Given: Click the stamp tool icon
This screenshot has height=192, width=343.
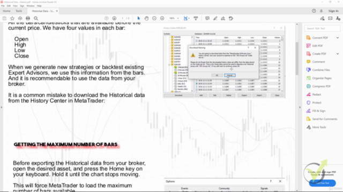Looking at the screenshot, I should coord(231,18).
